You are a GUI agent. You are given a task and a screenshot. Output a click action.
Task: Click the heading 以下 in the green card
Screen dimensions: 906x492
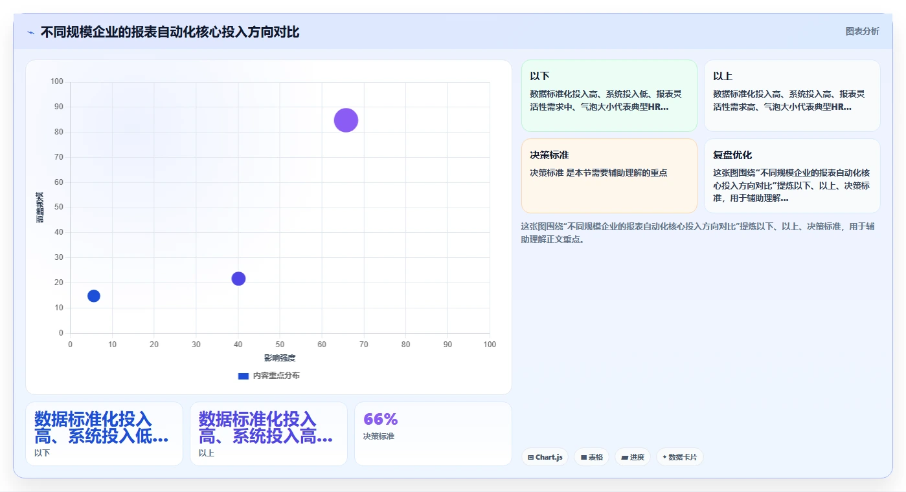click(539, 76)
